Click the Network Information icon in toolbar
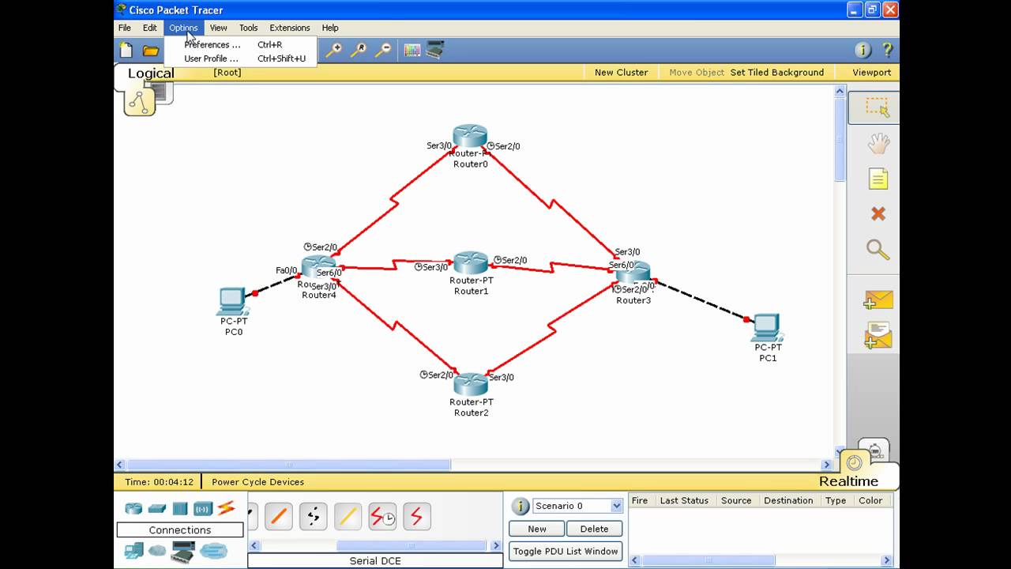This screenshot has height=569, width=1011. [x=863, y=50]
